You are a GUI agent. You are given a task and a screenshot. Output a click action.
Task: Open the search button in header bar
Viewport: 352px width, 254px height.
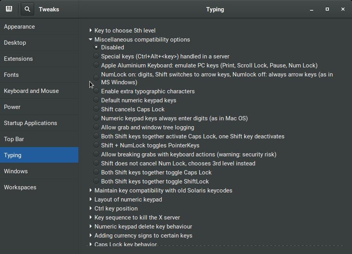pos(27,9)
